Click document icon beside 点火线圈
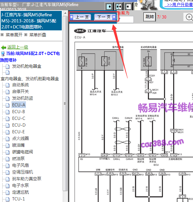Image resolution: width=193 pixels, height=202 pixels. tap(8, 139)
